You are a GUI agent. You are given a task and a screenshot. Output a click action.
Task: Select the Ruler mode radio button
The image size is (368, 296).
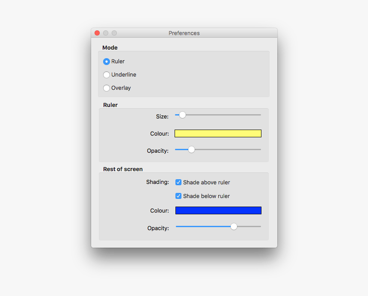106,61
